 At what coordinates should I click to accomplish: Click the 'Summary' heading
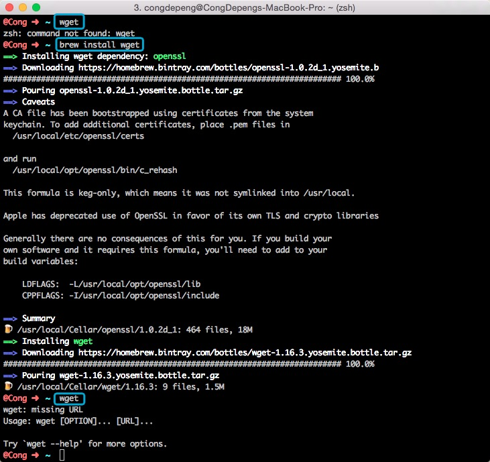pyautogui.click(x=38, y=319)
